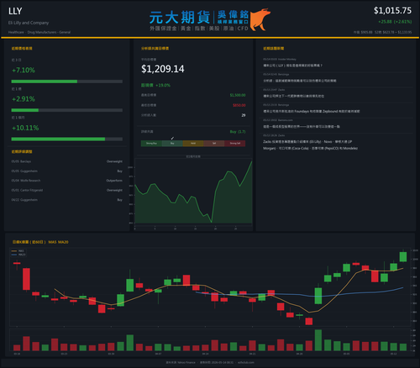This screenshot has width=420, height=368.
Task: Open the Zacks Coca-Cola PepsiCo news headline
Action: [310, 145]
